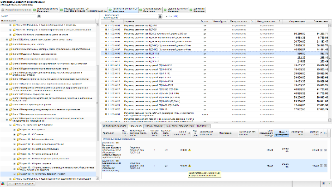Click the colored cubes icon in status bar
The image size is (332, 187).
click(3, 184)
